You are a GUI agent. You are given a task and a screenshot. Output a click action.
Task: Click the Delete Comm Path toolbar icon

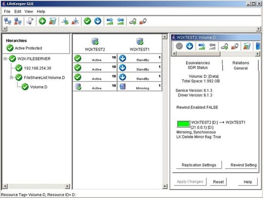point(75,21)
